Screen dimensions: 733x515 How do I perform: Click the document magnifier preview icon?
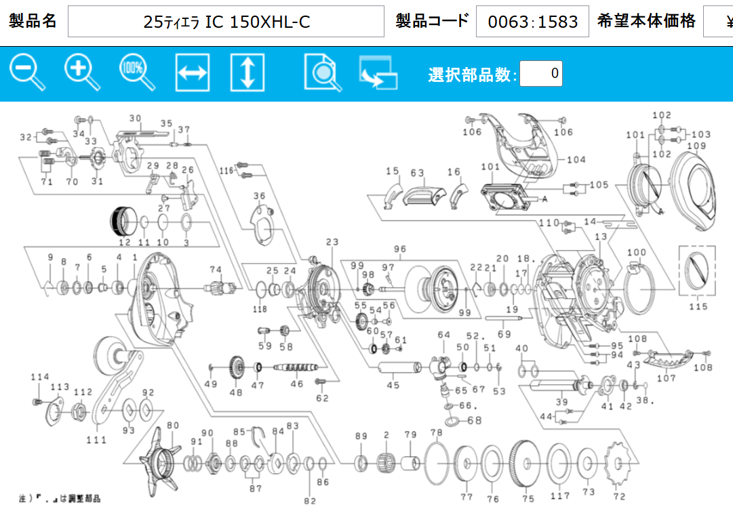[323, 73]
